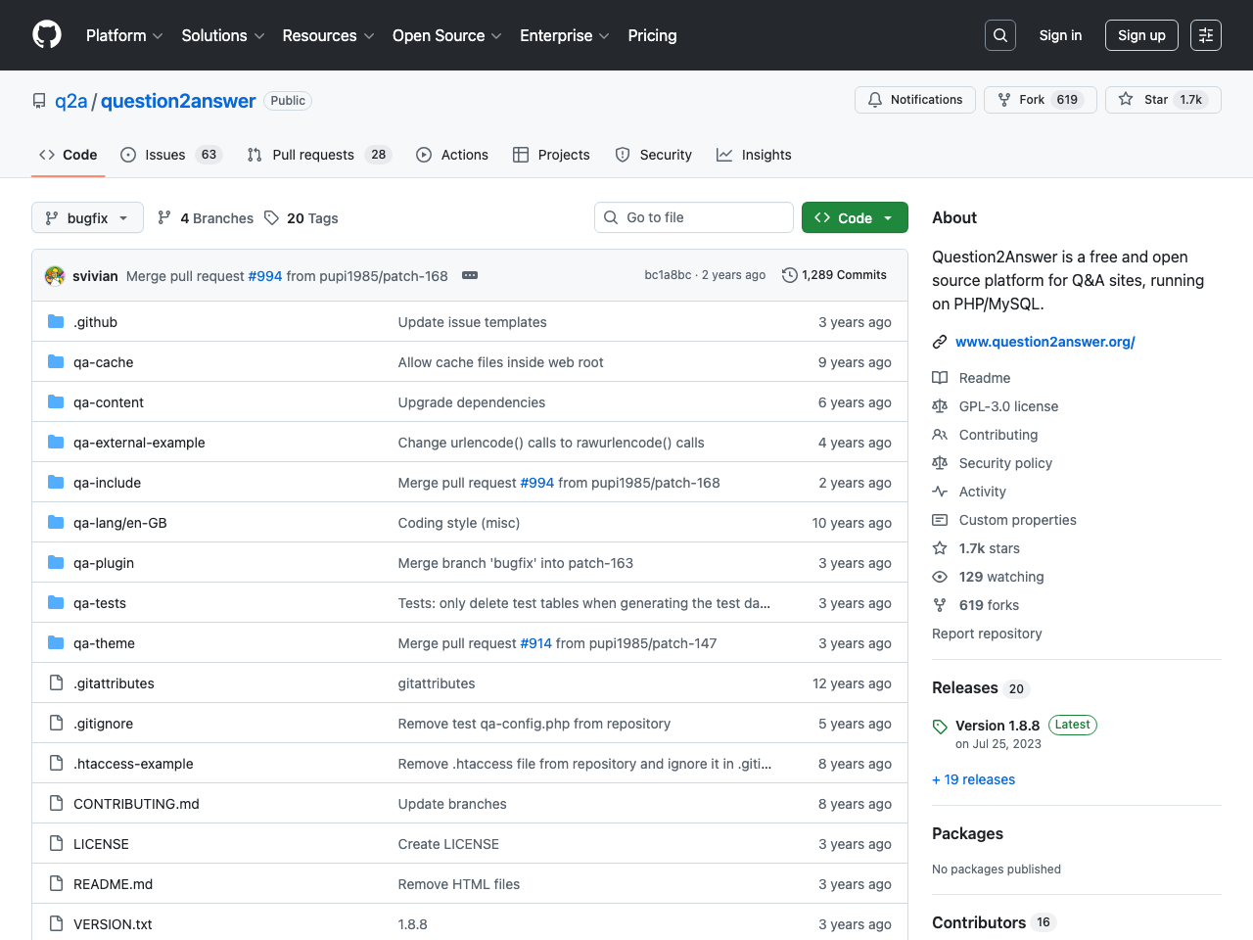Viewport: 1253px width, 940px height.
Task: Open the README.md file
Action: (x=113, y=884)
